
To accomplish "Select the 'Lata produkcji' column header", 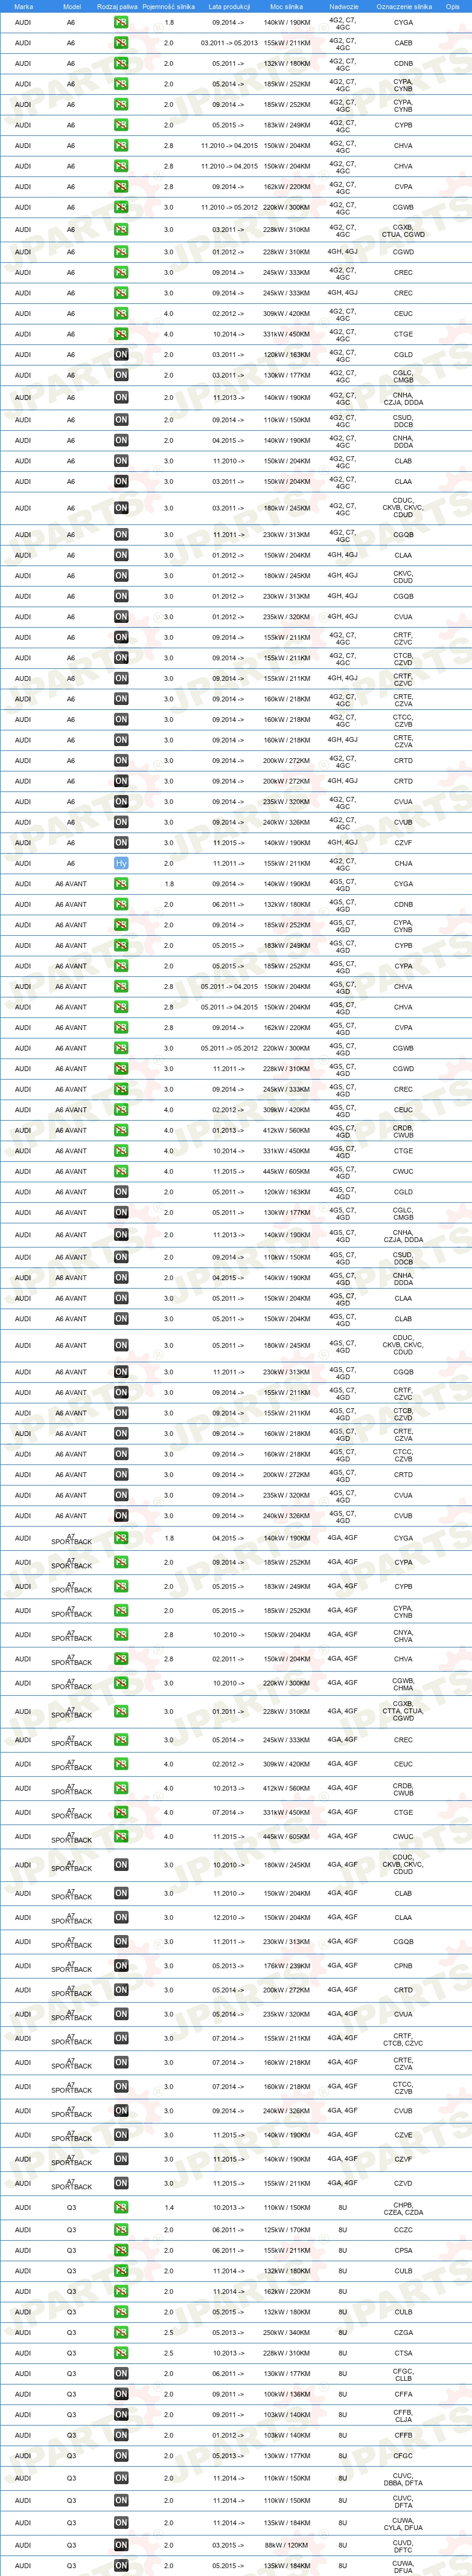I will 229,6.
